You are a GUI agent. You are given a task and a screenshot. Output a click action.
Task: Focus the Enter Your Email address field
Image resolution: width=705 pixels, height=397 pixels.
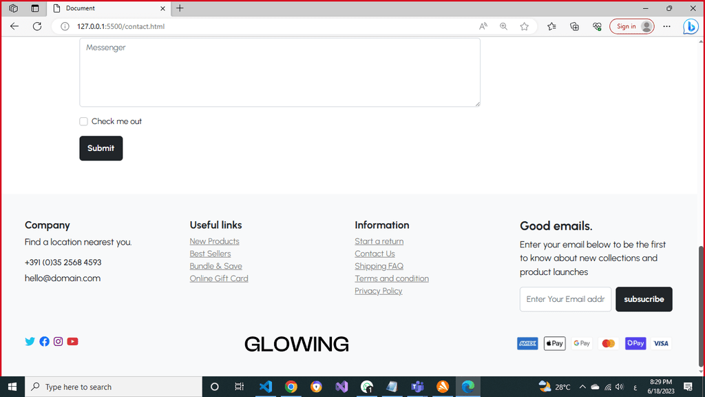[565, 299]
